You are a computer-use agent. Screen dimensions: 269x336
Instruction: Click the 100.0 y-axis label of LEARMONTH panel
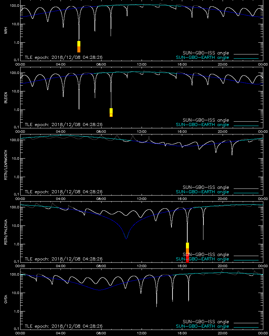14,140
